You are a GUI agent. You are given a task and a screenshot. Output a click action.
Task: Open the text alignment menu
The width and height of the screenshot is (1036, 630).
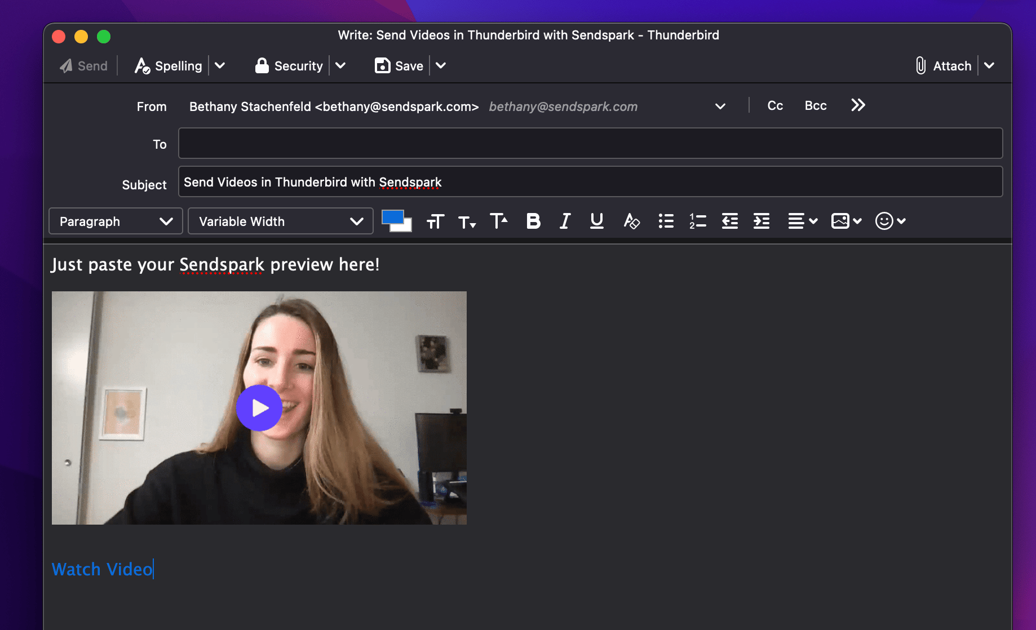pos(803,221)
